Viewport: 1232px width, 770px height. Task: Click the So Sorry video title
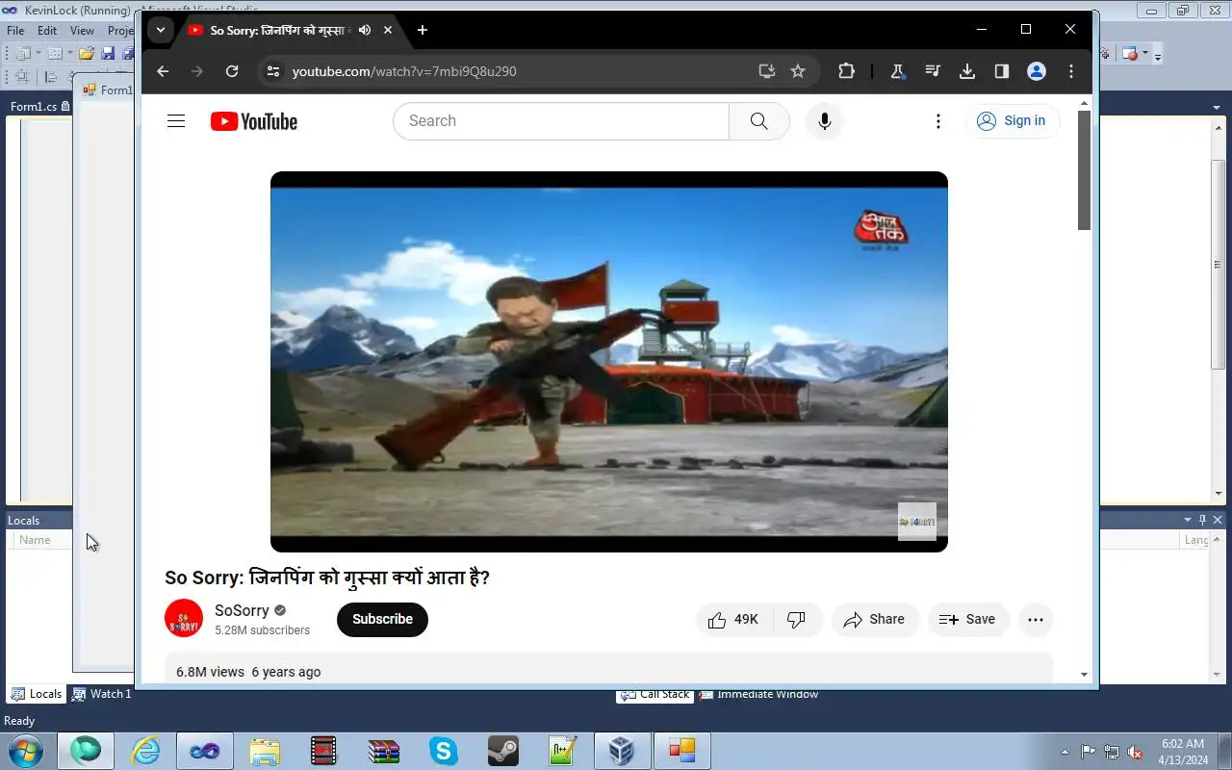pyautogui.click(x=327, y=577)
